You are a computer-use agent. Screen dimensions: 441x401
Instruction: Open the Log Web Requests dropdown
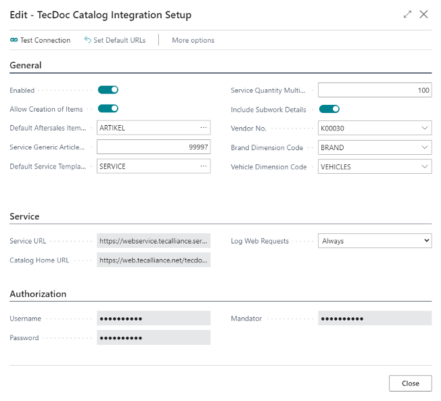click(375, 241)
